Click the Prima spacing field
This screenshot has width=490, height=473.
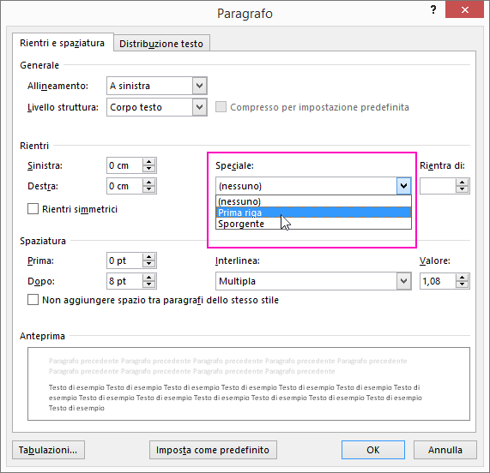tap(124, 260)
